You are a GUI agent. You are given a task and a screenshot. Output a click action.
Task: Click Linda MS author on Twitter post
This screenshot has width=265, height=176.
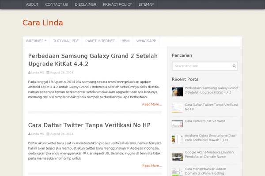pos(38,134)
